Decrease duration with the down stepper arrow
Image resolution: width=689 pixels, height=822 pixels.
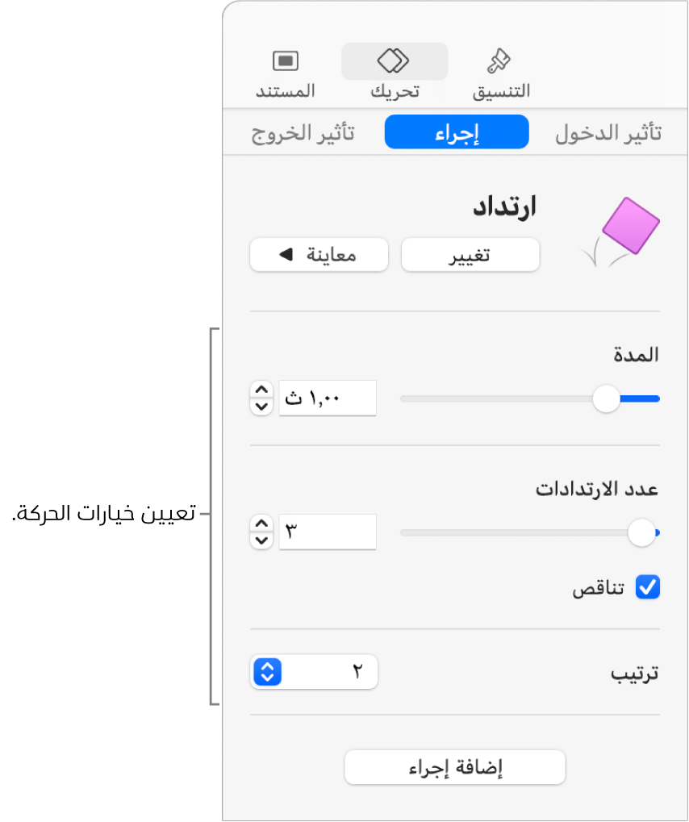tap(261, 407)
